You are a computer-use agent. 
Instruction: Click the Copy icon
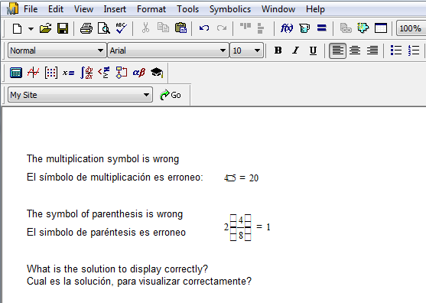point(163,28)
